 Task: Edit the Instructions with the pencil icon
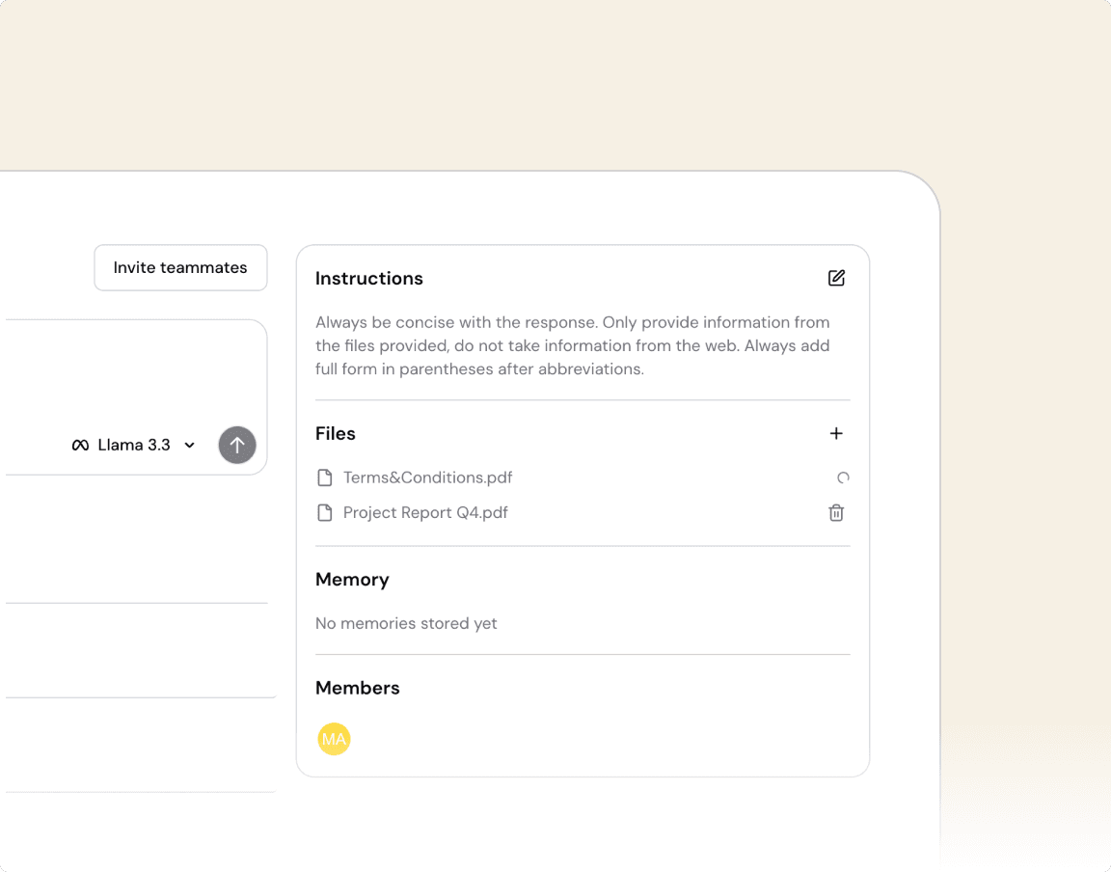point(836,278)
